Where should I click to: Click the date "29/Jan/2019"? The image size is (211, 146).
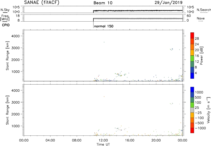click(x=169, y=3)
